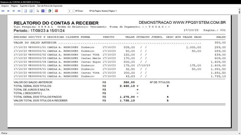Go to first page using navigation arrow
Viewport: 241px width, 135px height.
[3, 11]
